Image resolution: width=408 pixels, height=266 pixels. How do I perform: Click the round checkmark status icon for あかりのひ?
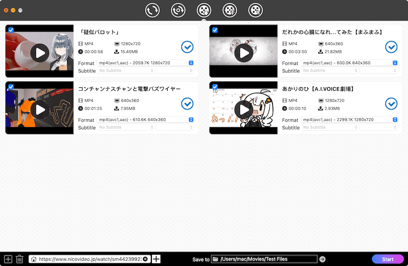pyautogui.click(x=391, y=104)
